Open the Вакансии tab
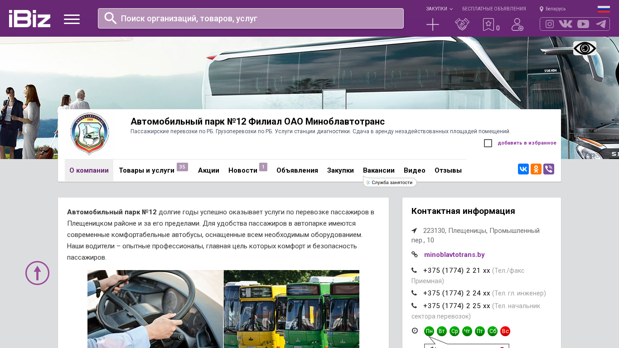This screenshot has width=619, height=348. point(379,170)
